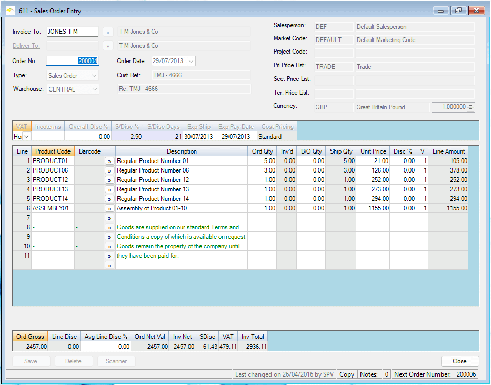Select the Ord Gross column header
The width and height of the screenshot is (491, 385).
point(30,337)
